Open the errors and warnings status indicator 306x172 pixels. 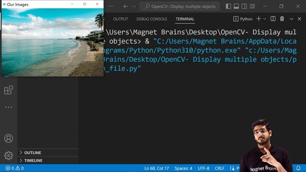pyautogui.click(x=15, y=168)
